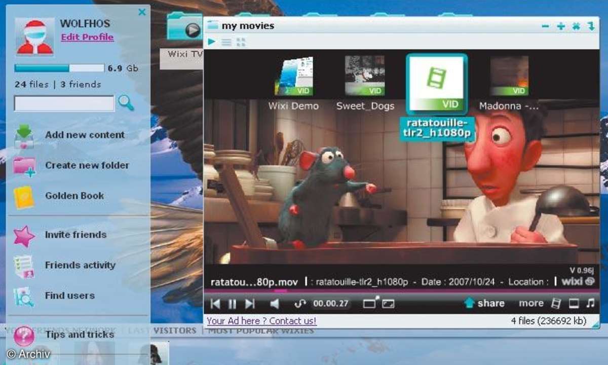Open the Tips and tricks question mark icon
The image size is (608, 365).
pos(24,336)
